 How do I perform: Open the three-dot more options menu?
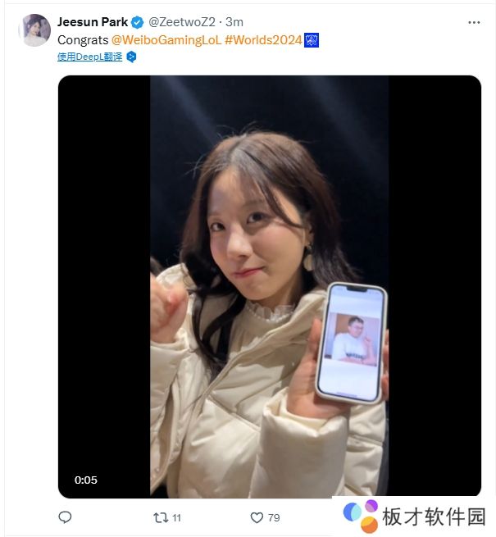474,23
